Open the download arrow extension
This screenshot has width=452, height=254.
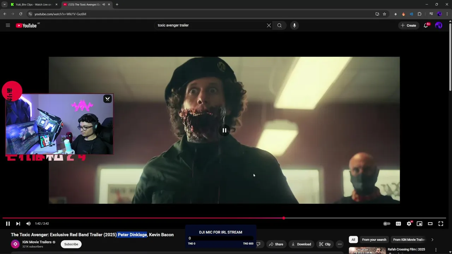pyautogui.click(x=395, y=14)
